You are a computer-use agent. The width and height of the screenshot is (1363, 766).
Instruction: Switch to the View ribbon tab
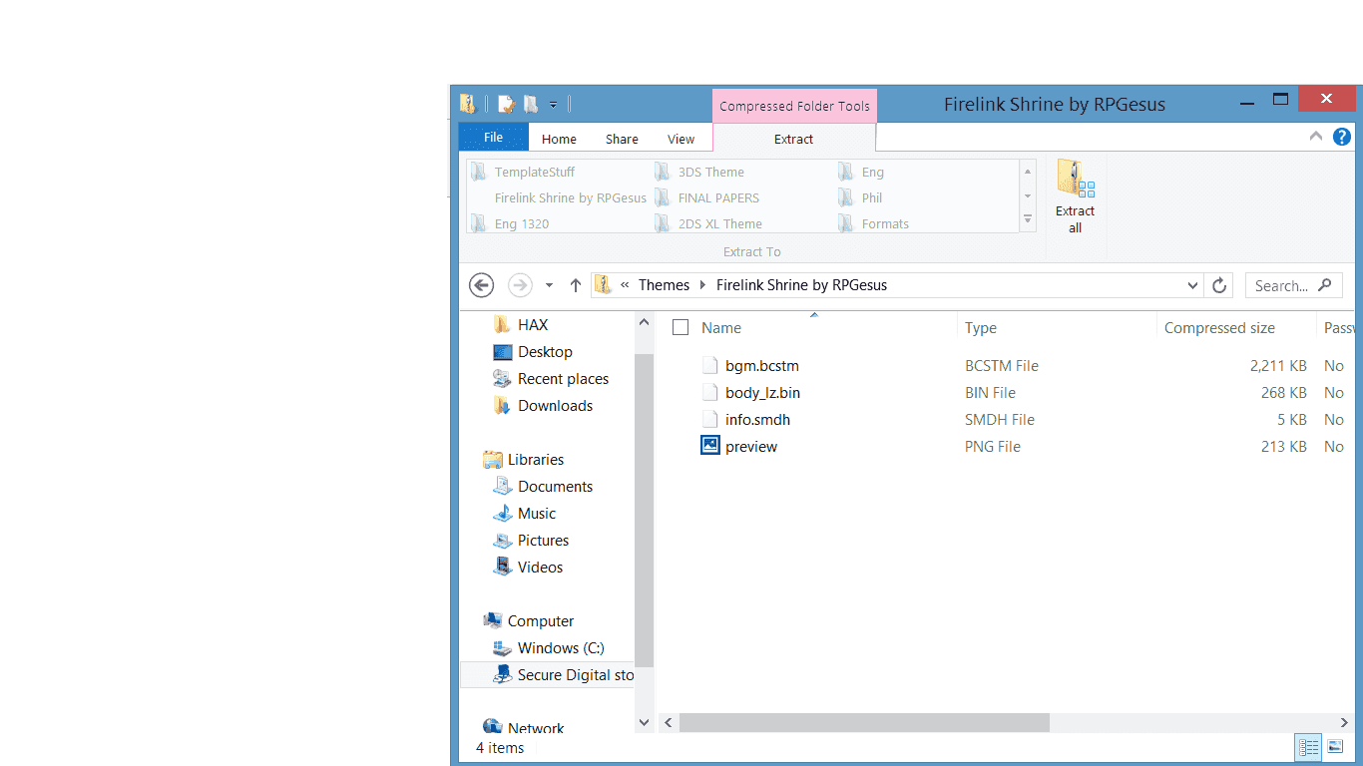pos(681,139)
